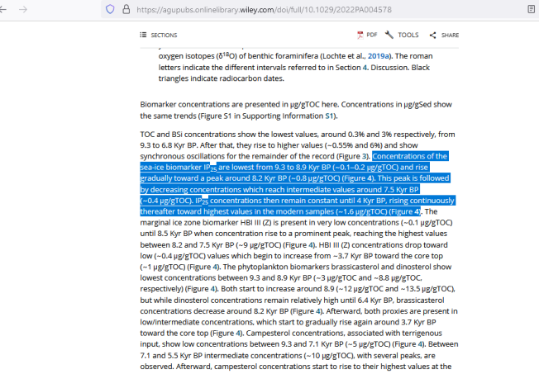Open Figure 3 link after 'rest of the record'

(365, 156)
